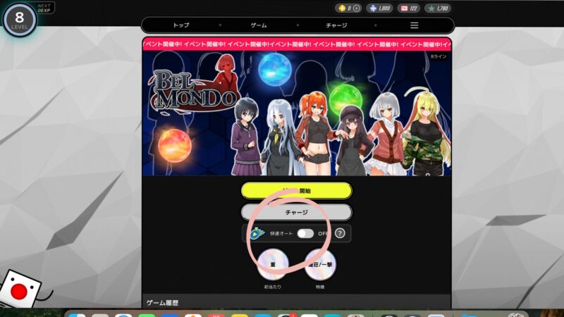Click the green star icon showing 1,780
The width and height of the screenshot is (564, 317).
coord(429,8)
